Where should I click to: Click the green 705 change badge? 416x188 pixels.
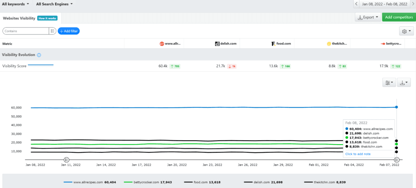(x=175, y=66)
